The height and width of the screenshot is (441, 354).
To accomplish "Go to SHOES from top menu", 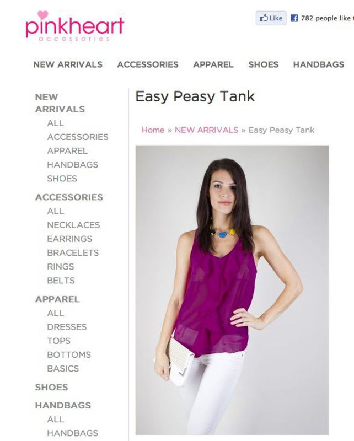I will pos(264,64).
